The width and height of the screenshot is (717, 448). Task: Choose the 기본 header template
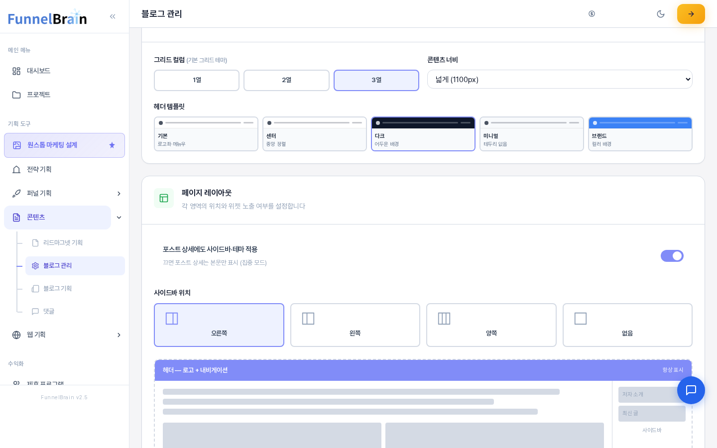coord(206,134)
